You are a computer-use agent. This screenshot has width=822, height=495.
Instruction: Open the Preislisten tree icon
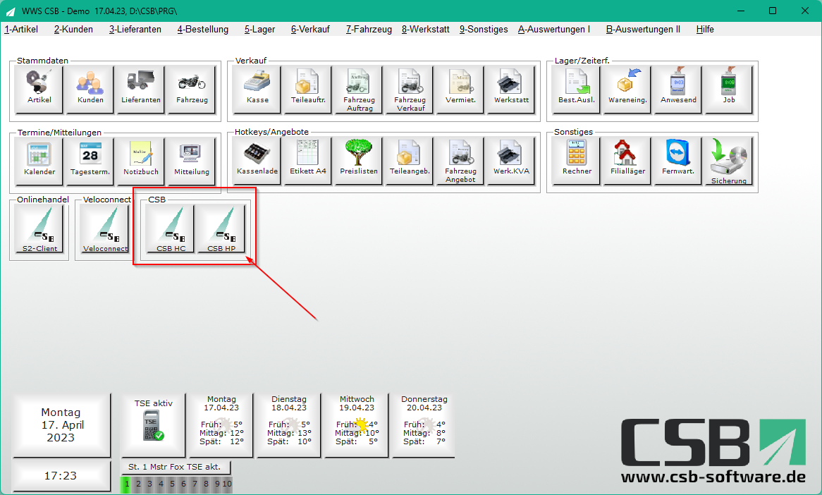pos(359,161)
